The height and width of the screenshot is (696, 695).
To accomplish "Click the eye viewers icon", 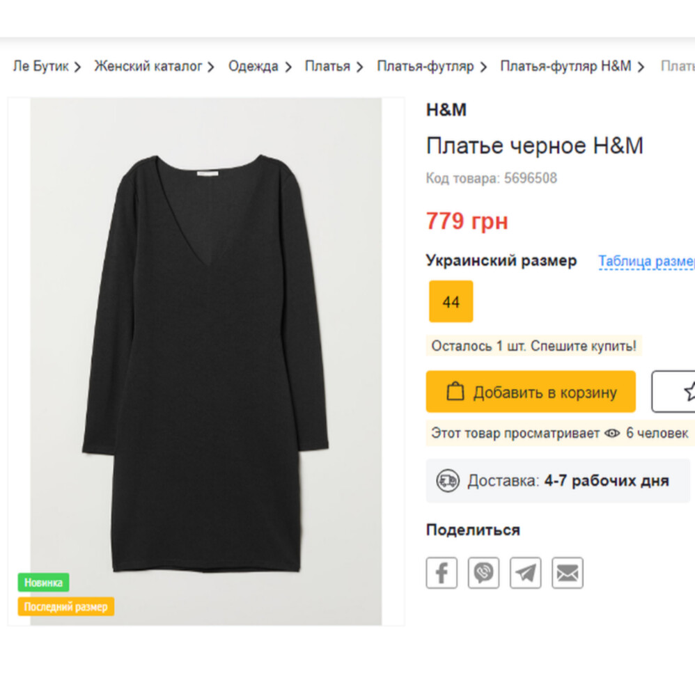I will 612,434.
